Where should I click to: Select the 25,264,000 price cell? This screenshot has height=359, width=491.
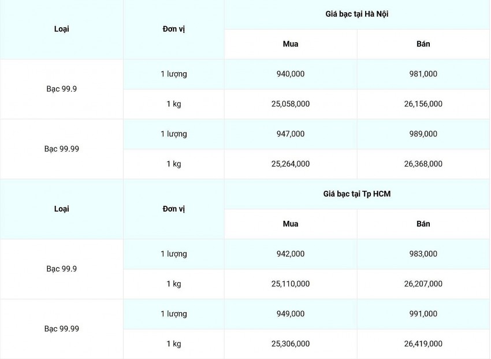(x=291, y=164)
